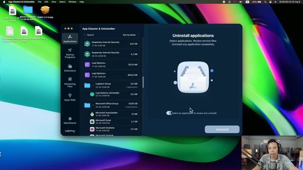
Task: Click the Microsoft OneNote 1,11 GB size
Action: point(134,129)
